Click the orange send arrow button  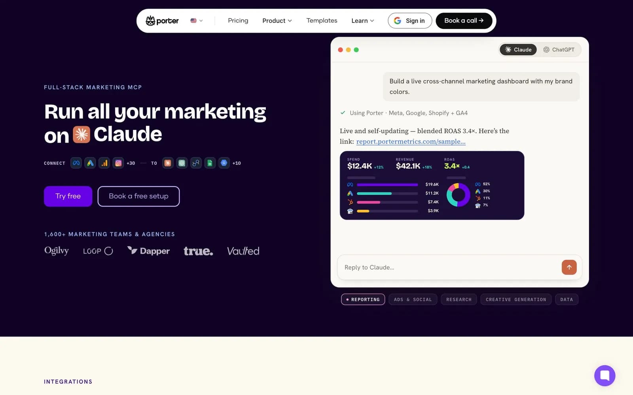[x=569, y=267]
